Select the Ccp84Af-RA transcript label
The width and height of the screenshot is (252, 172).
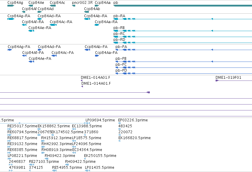click(33, 22)
